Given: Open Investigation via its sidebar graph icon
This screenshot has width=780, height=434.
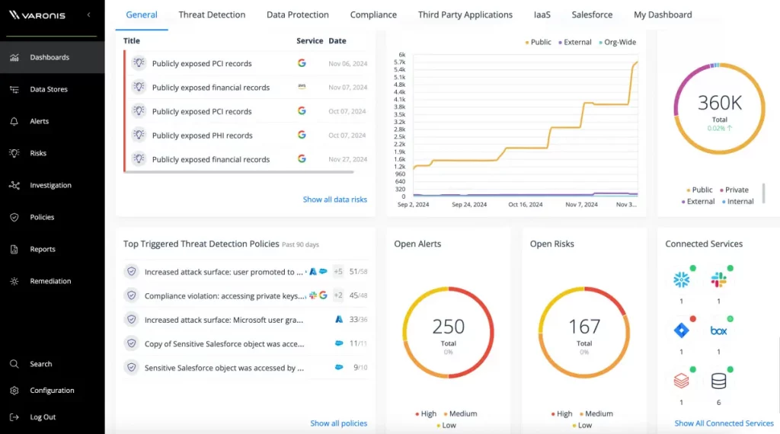Looking at the screenshot, I should 14,185.
